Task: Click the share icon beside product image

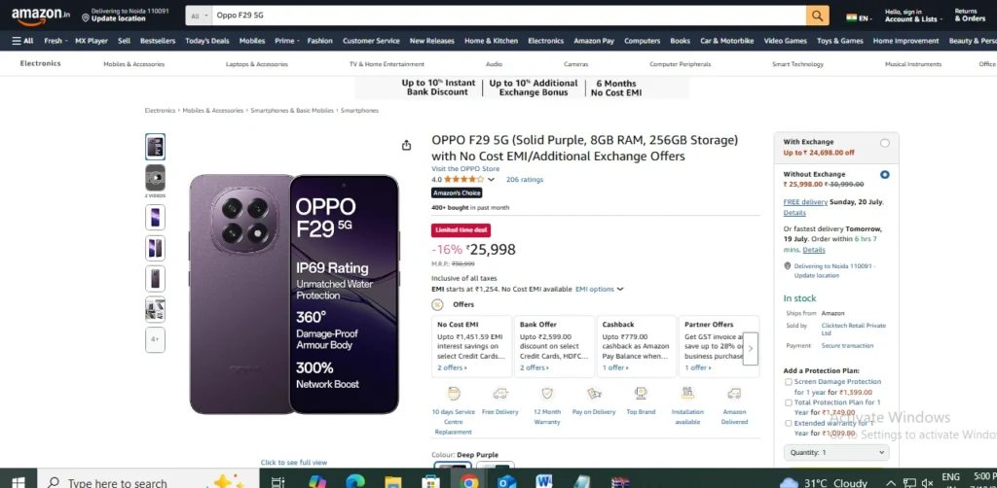Action: pyautogui.click(x=407, y=145)
